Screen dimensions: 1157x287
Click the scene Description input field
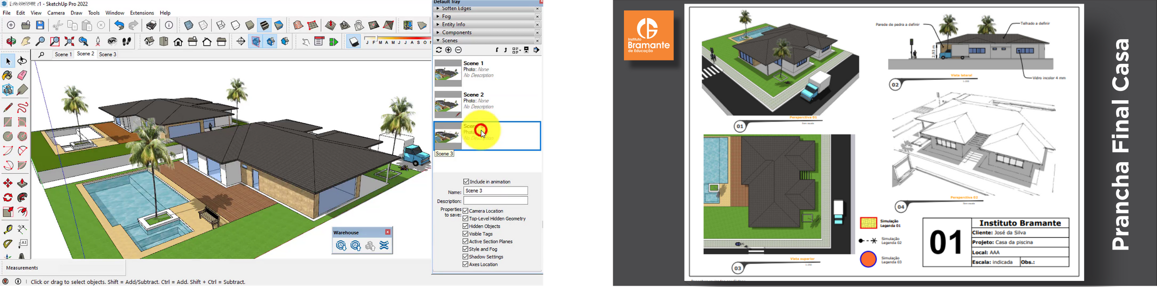click(x=495, y=201)
